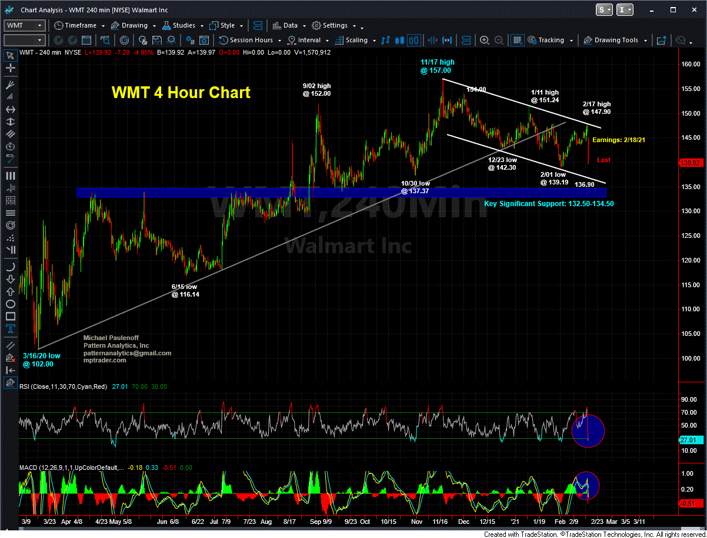This screenshot has height=538, width=707.
Task: Open the Settings menu
Action: pos(329,25)
